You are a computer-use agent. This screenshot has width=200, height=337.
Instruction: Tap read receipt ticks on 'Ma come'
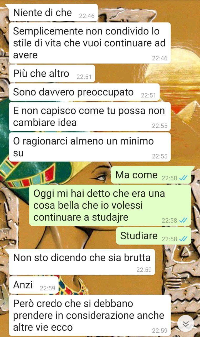[x=183, y=178]
